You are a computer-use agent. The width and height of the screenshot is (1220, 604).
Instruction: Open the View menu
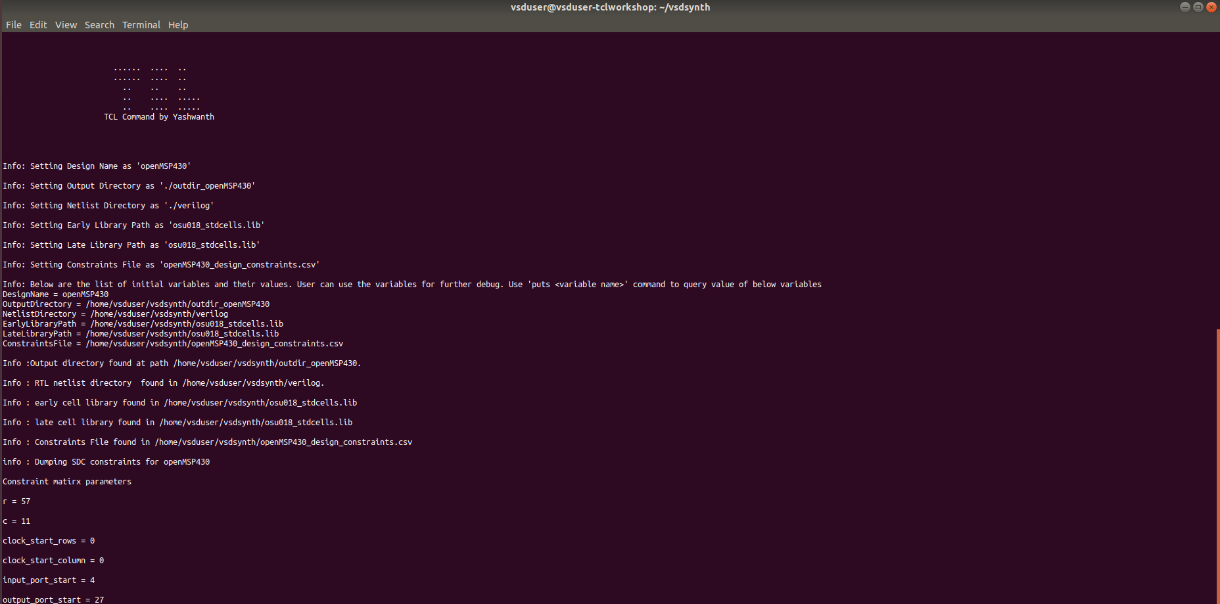tap(66, 24)
